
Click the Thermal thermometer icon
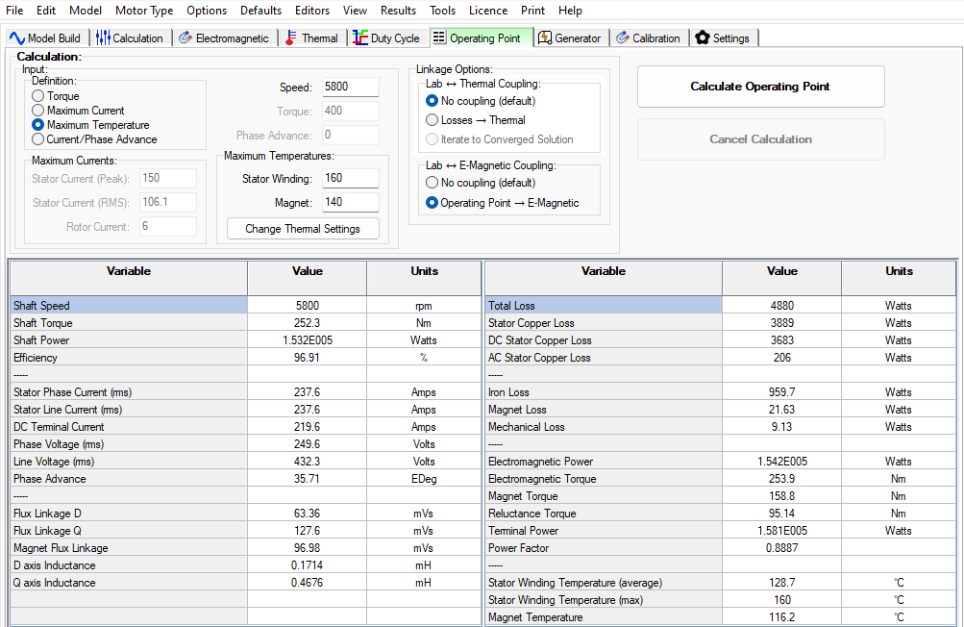click(x=289, y=38)
